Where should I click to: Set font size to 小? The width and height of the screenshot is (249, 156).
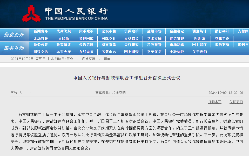coord(31,93)
